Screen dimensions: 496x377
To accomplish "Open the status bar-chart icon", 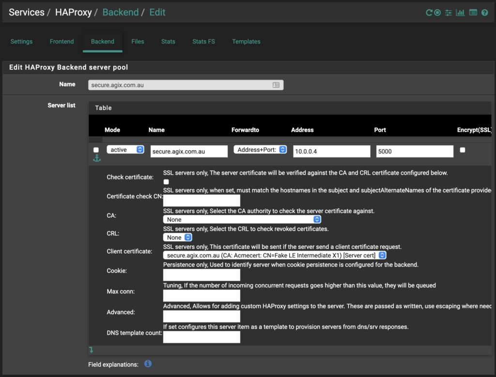I will point(460,13).
